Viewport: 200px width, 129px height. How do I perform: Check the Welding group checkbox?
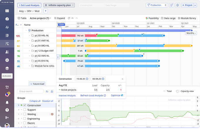[x=25, y=114]
